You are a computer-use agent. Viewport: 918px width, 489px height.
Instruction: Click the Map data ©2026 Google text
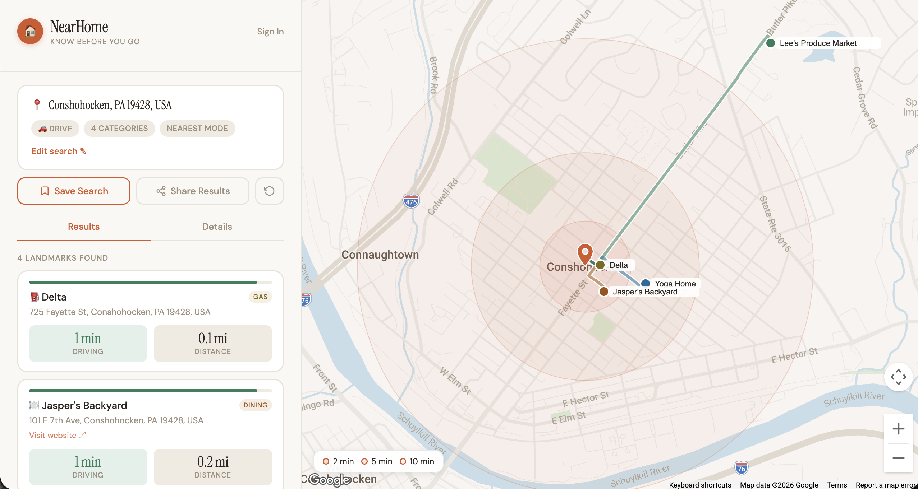[779, 485]
